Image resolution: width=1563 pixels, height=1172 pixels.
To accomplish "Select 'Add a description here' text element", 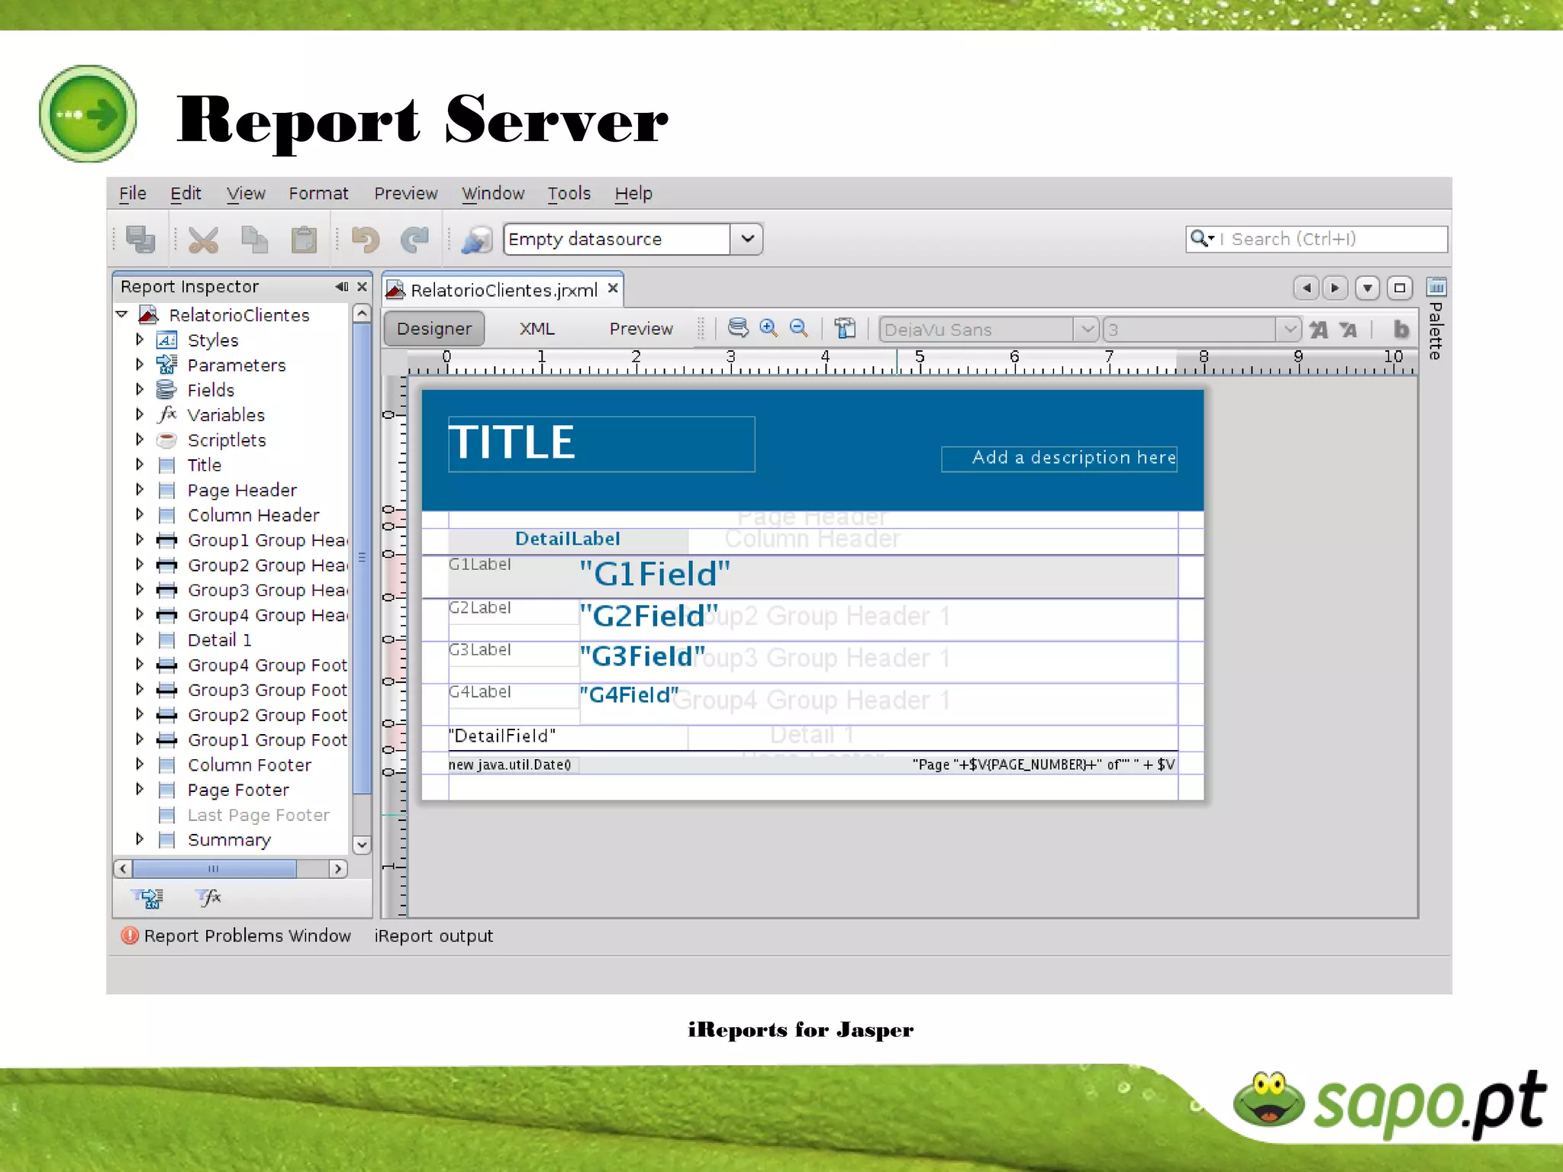I will [x=1059, y=458].
